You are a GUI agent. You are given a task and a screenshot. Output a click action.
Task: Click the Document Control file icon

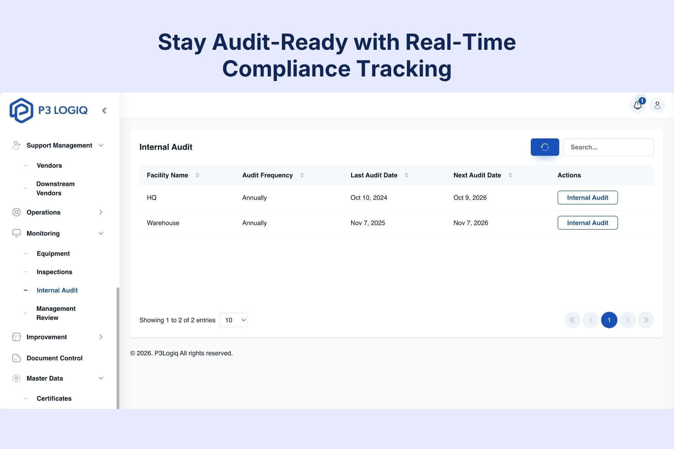[16, 358]
